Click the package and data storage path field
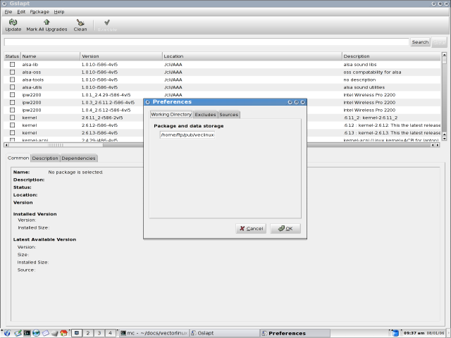The width and height of the screenshot is (451, 338). click(x=187, y=134)
